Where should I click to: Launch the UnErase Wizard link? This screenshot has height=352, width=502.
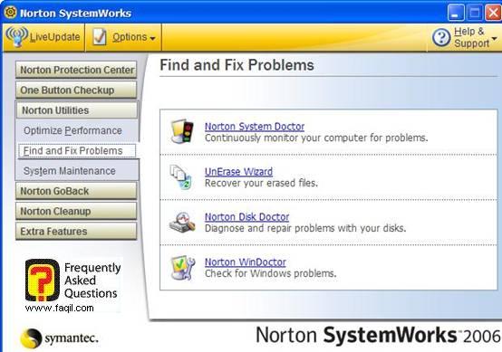point(239,172)
